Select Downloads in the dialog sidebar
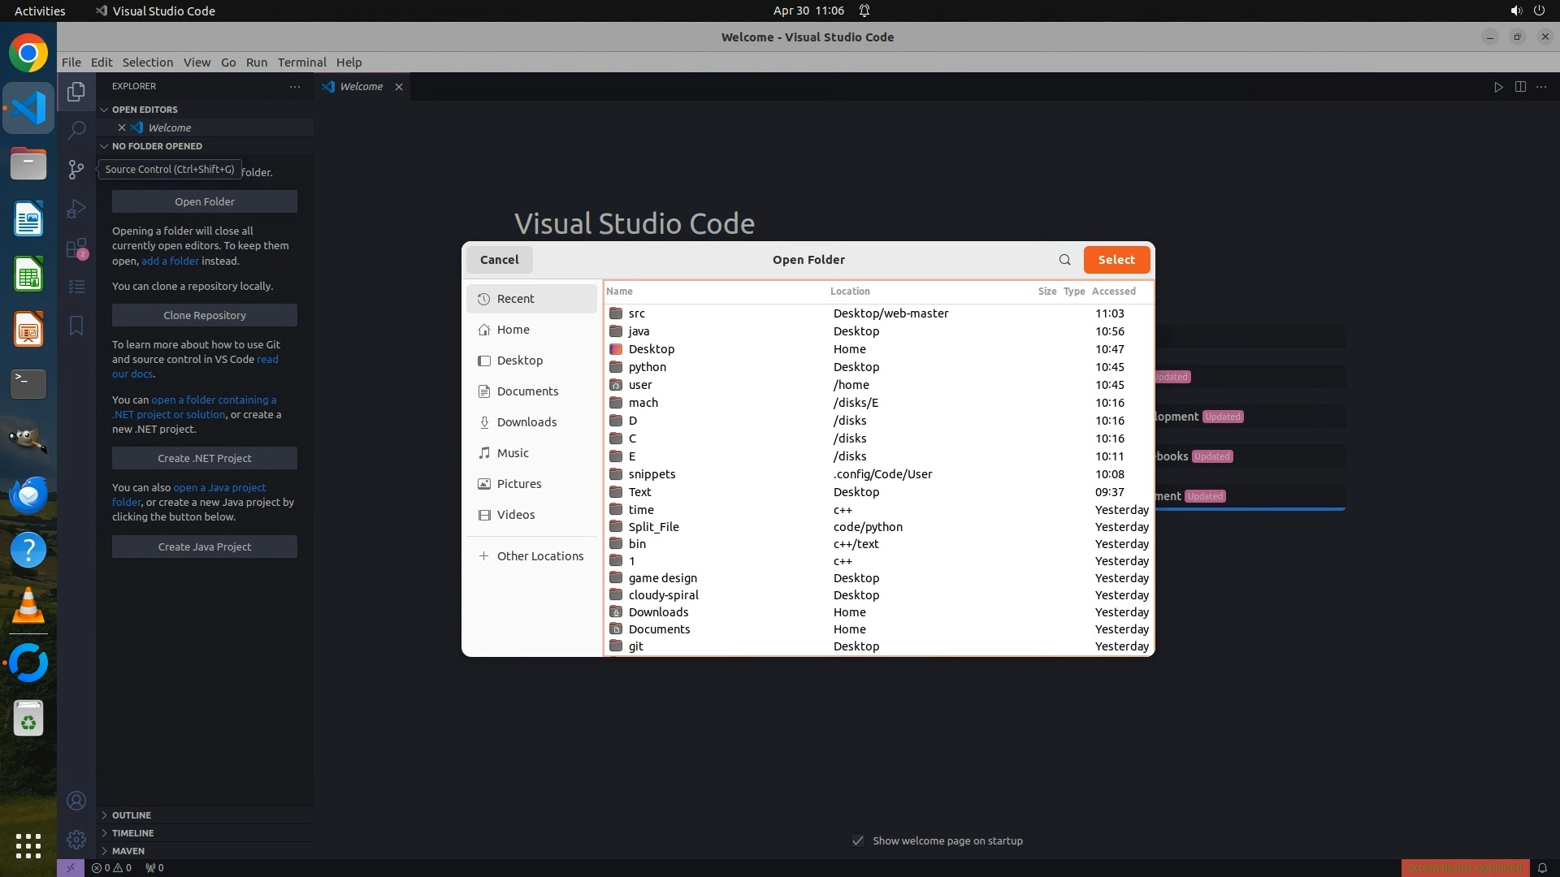The image size is (1560, 877). tap(526, 422)
